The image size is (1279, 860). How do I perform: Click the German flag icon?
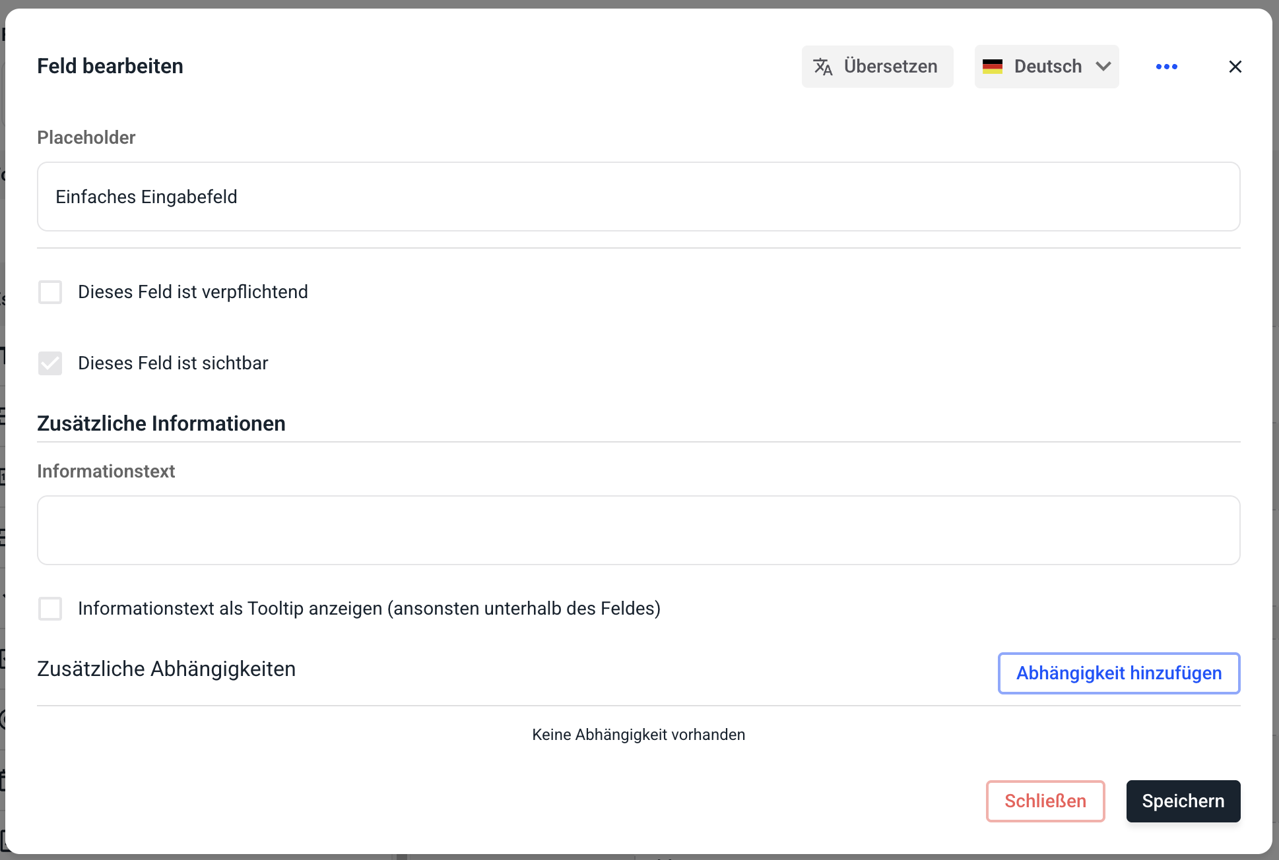coord(992,67)
